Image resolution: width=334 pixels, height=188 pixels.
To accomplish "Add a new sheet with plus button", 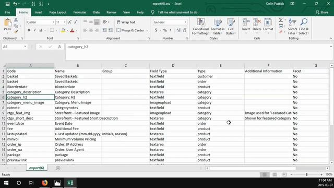I will [x=58, y=168].
